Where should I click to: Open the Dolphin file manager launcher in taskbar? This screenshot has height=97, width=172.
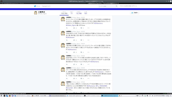(7, 96)
